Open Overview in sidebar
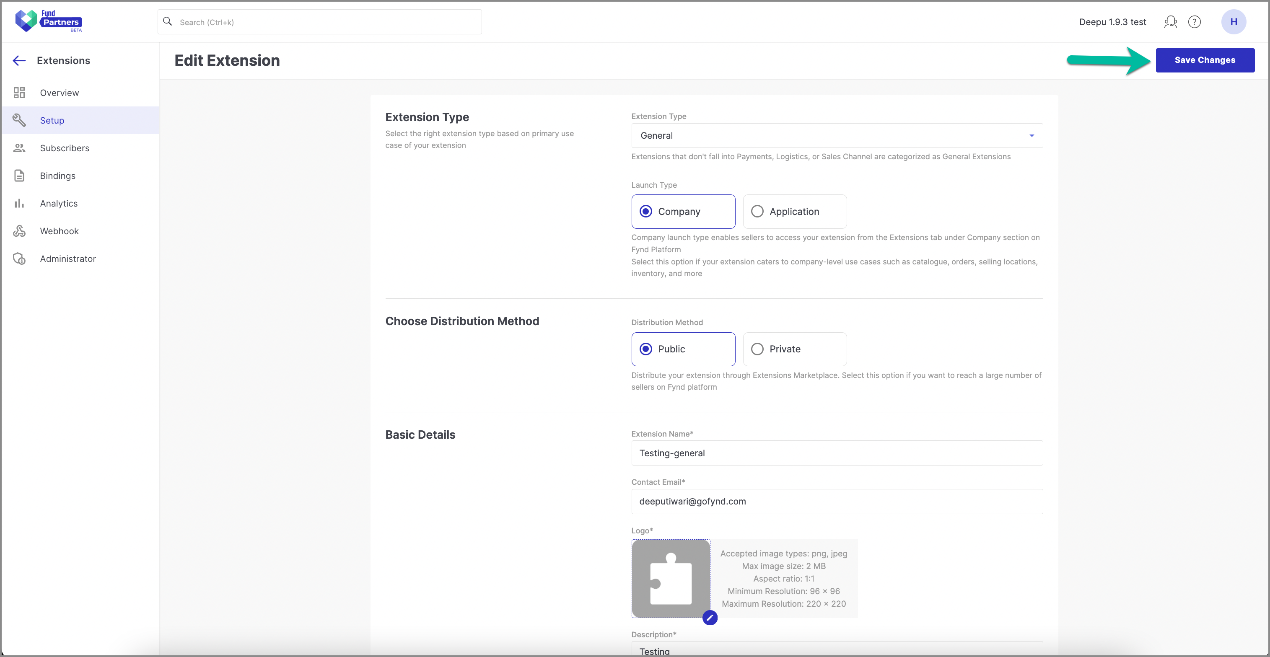 [x=80, y=93]
